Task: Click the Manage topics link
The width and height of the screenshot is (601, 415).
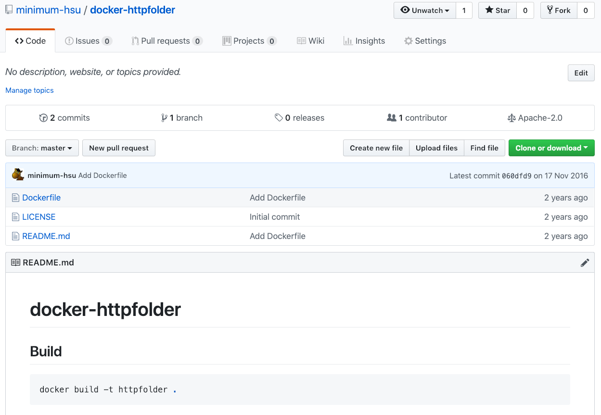Action: [29, 90]
